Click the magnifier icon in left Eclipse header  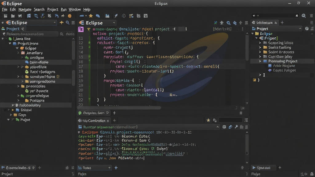click(68, 23)
